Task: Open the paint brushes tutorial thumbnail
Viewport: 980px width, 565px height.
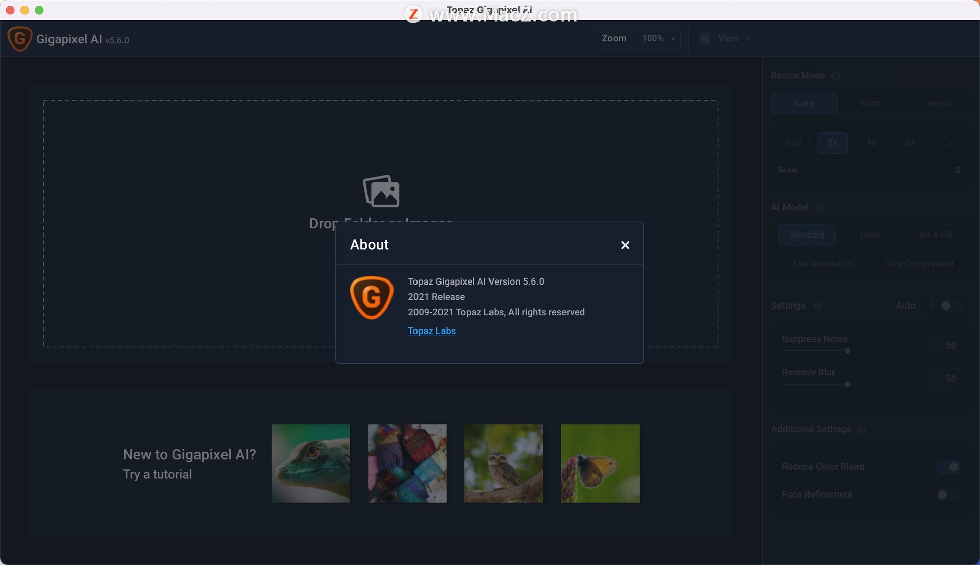Action: click(x=407, y=463)
